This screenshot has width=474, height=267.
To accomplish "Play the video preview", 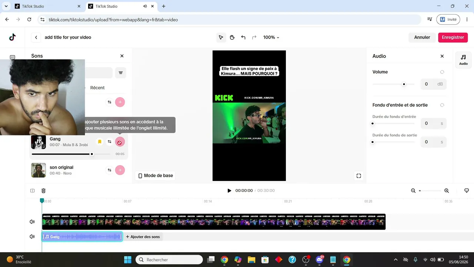I will coord(229,191).
